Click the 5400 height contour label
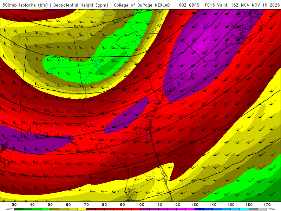Screen dimensions: 281x211 78,27
